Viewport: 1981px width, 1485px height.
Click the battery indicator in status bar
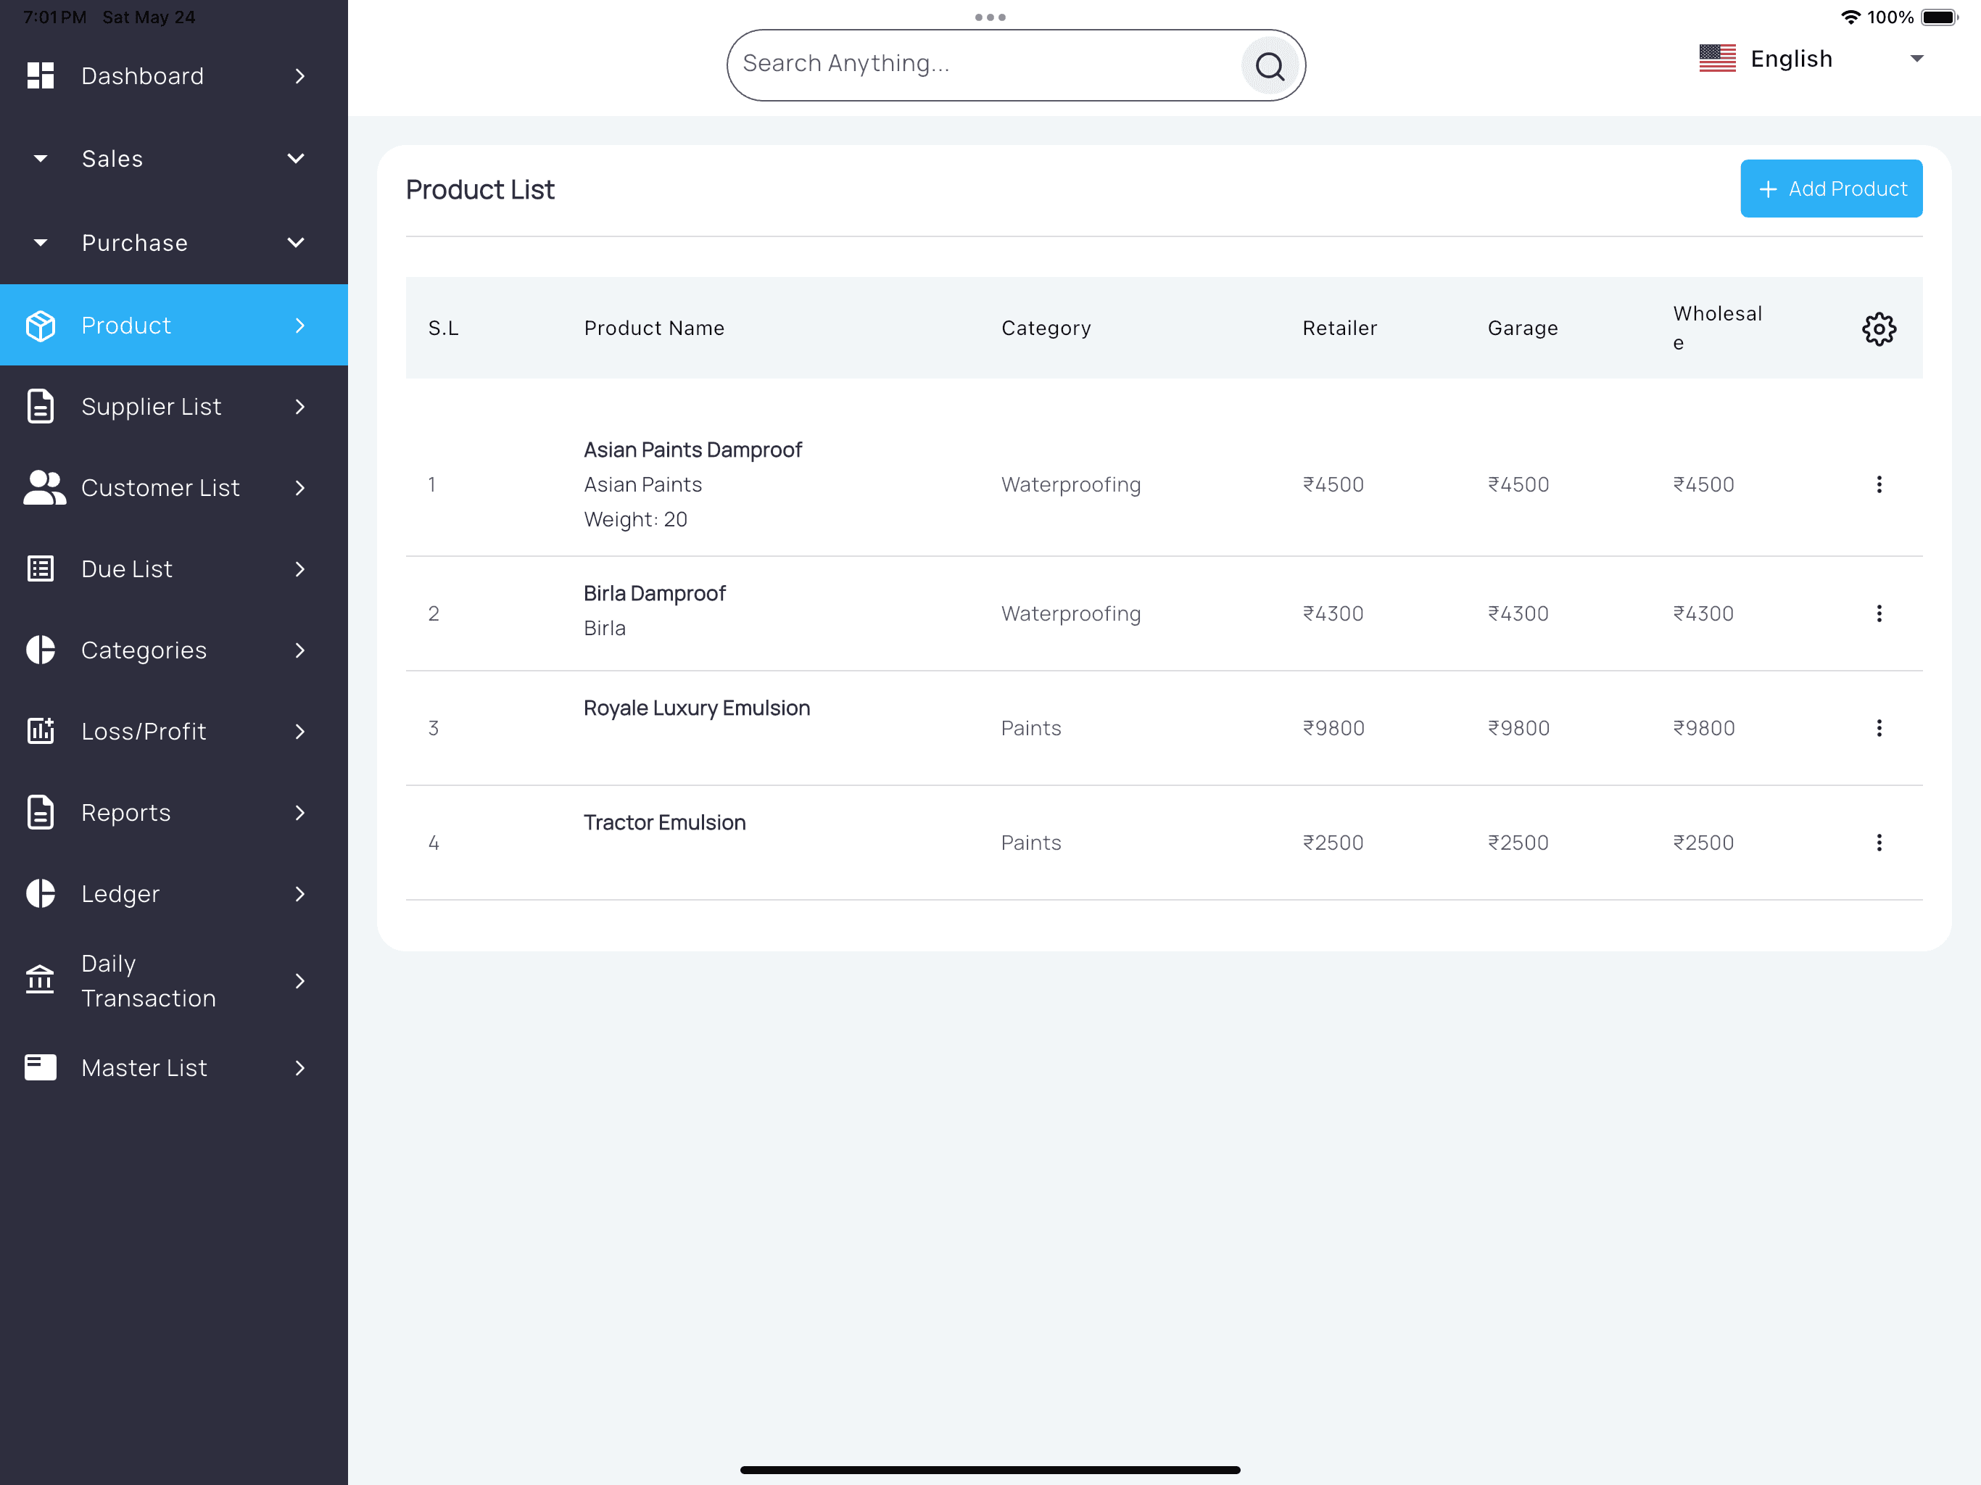click(1940, 17)
